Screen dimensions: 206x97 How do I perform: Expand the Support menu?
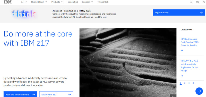pos(87,2)
